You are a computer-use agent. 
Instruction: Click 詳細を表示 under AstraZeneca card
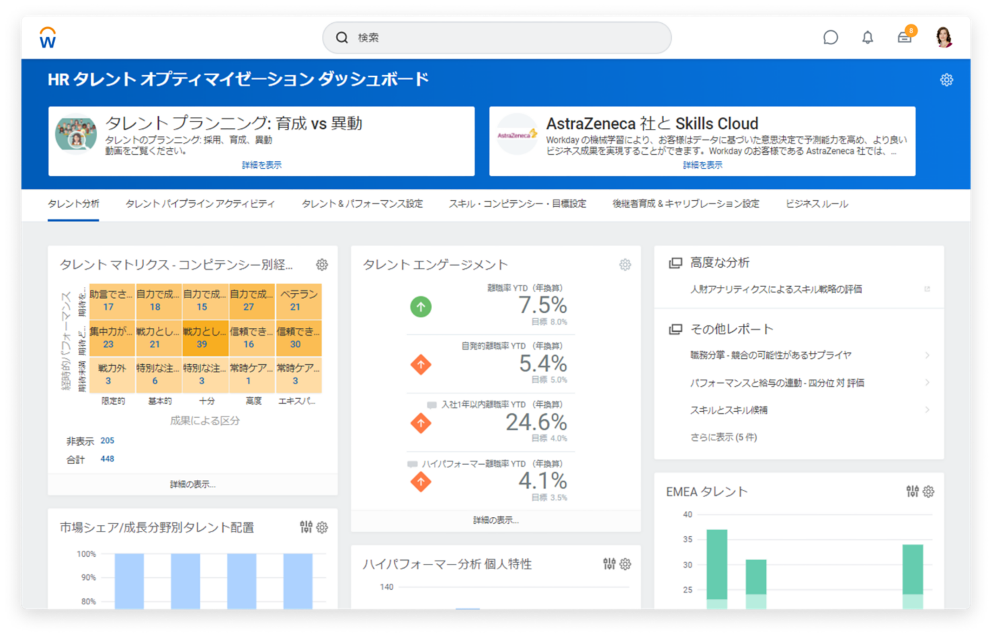pos(702,165)
